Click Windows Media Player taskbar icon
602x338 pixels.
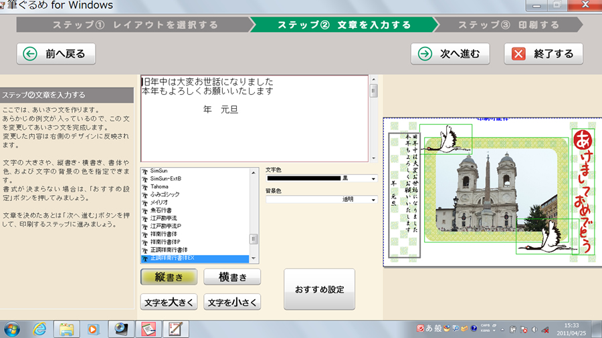click(x=93, y=329)
